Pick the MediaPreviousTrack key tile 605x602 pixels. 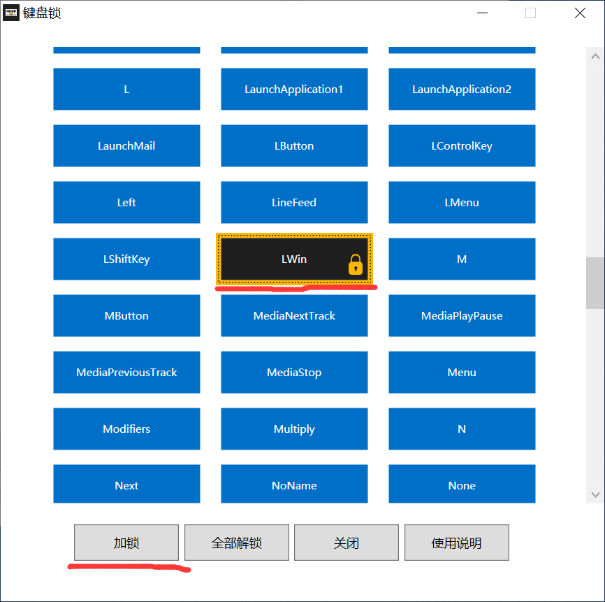(126, 373)
